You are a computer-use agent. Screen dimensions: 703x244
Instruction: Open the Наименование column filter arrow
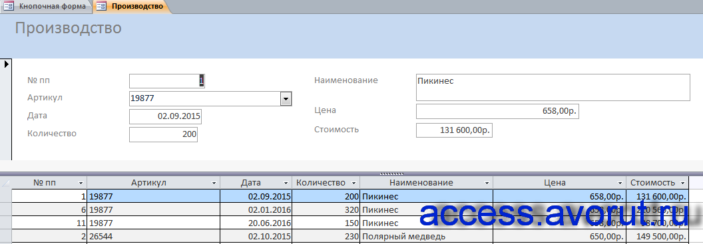pos(487,183)
